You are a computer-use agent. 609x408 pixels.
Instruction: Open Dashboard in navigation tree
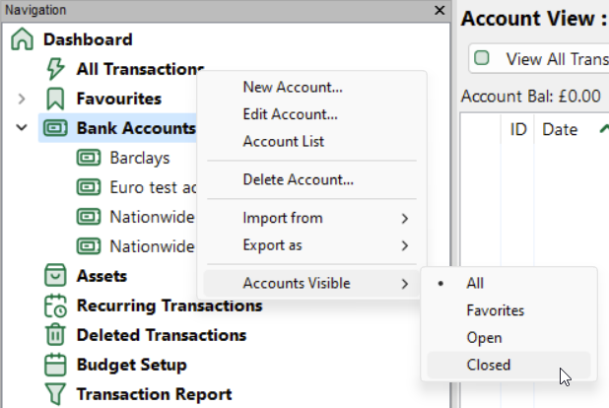88,39
